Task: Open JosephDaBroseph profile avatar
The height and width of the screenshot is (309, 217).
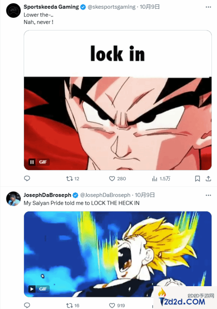Action: click(x=13, y=199)
